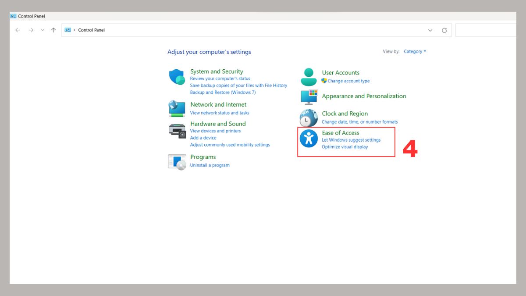Click Optimize visual display
The width and height of the screenshot is (526, 296).
[x=345, y=147]
